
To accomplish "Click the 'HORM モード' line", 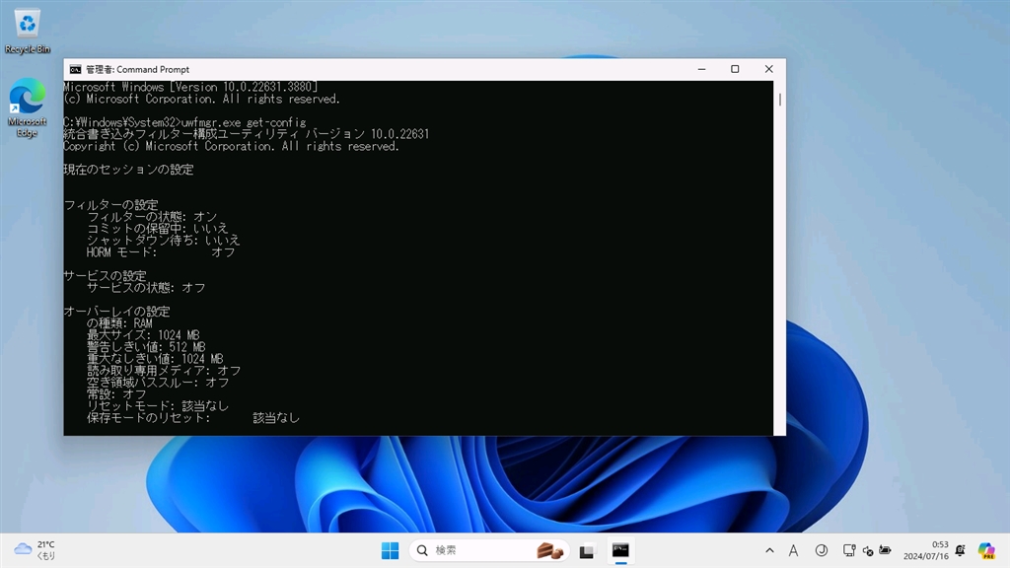I will 161,251.
